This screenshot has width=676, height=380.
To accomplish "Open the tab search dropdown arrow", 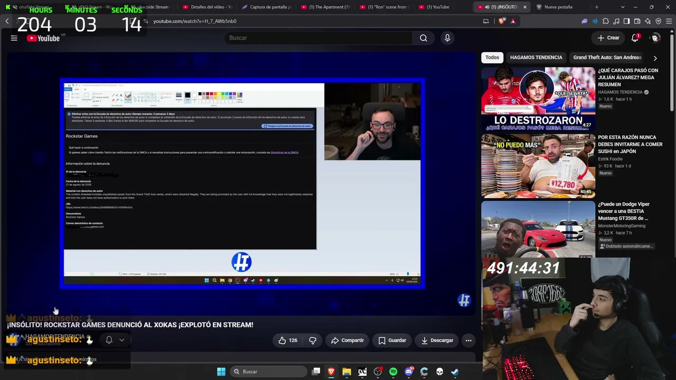I will click(x=623, y=7).
